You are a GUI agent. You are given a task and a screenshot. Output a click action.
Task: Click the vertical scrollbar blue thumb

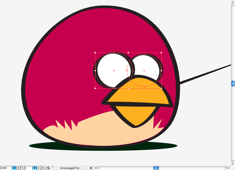point(233,84)
